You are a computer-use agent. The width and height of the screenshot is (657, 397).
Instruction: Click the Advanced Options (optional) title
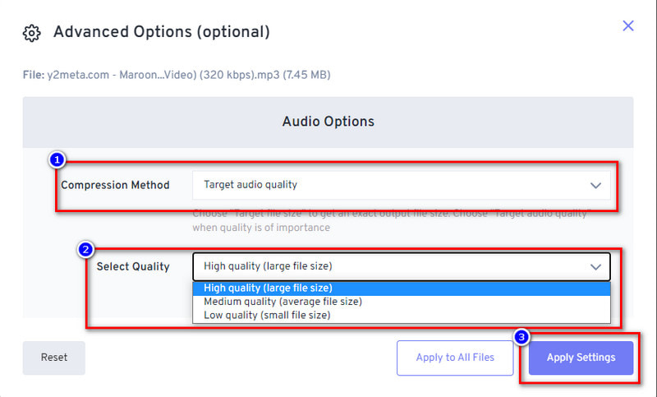click(x=162, y=32)
